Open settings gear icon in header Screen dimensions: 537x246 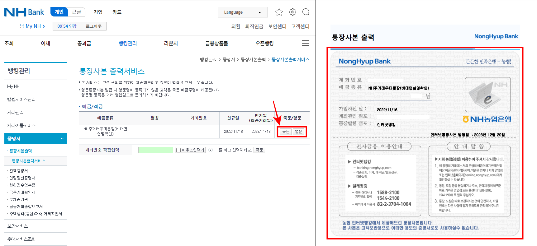pos(292,12)
